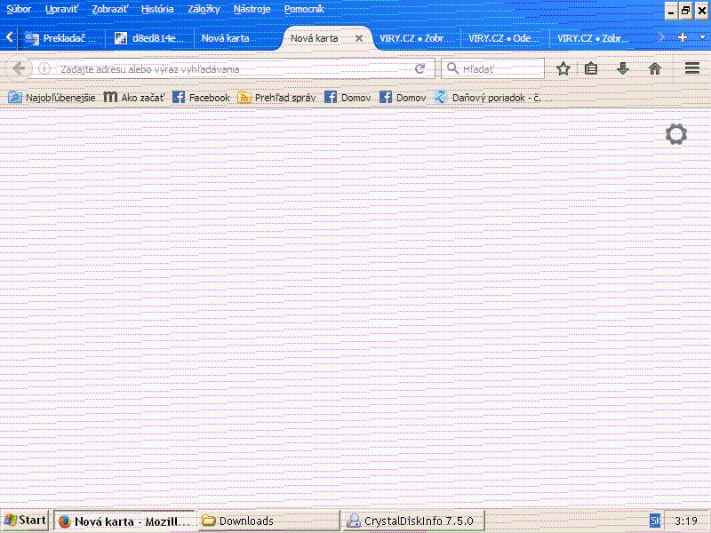Switch to the Prekladač tab
The width and height of the screenshot is (711, 533).
pyautogui.click(x=60, y=38)
